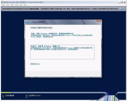Image resolution: width=127 pixels, height=101 pixels.
Task: Click the VirtualBox window icon in the title bar
Action: (2, 2)
